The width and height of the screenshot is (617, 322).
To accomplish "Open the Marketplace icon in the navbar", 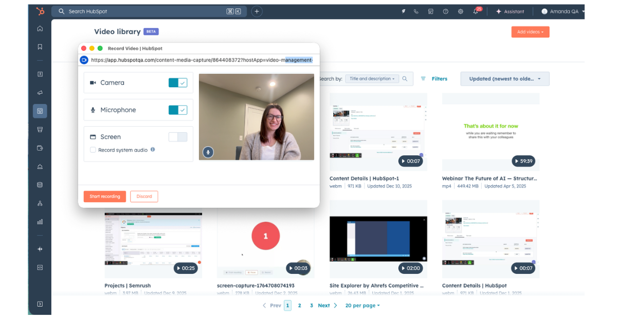I will click(430, 11).
